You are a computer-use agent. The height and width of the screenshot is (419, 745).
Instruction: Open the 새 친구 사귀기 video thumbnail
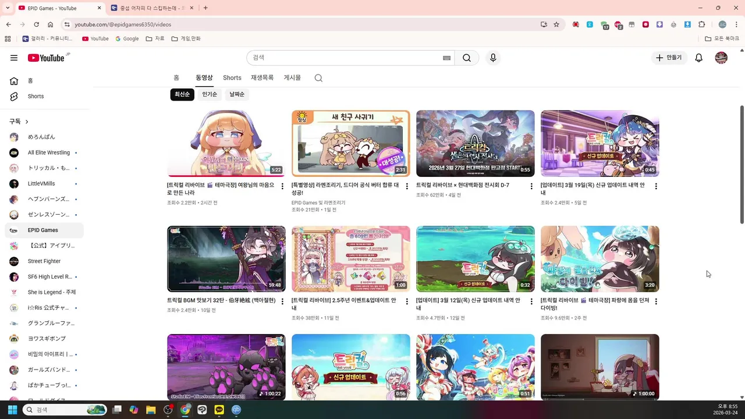pyautogui.click(x=350, y=143)
